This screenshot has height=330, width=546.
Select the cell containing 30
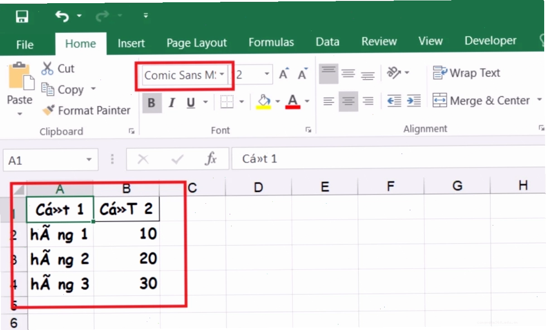tap(127, 284)
